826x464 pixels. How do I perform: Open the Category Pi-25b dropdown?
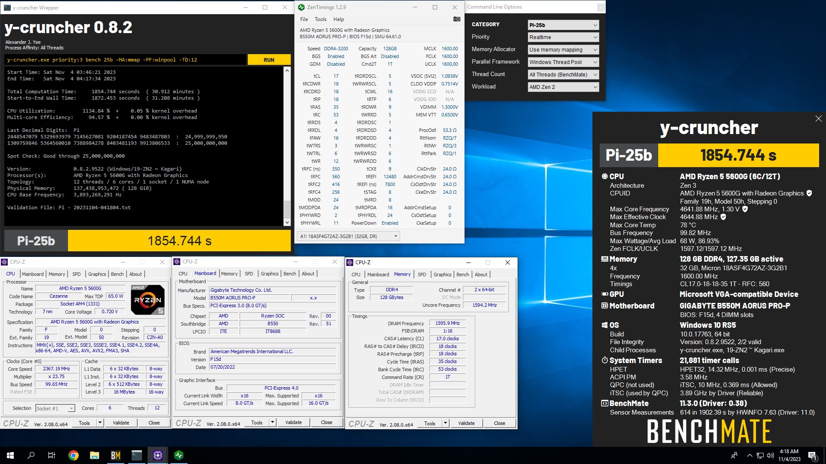click(563, 25)
